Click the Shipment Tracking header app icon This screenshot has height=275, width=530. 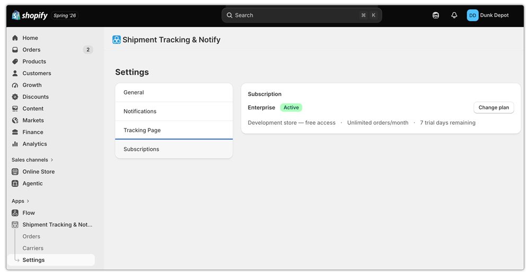coord(117,40)
